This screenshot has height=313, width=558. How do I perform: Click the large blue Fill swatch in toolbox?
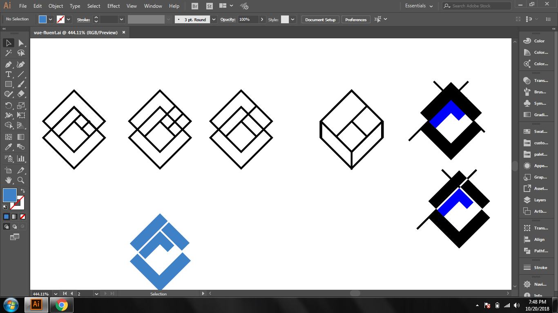[9, 195]
